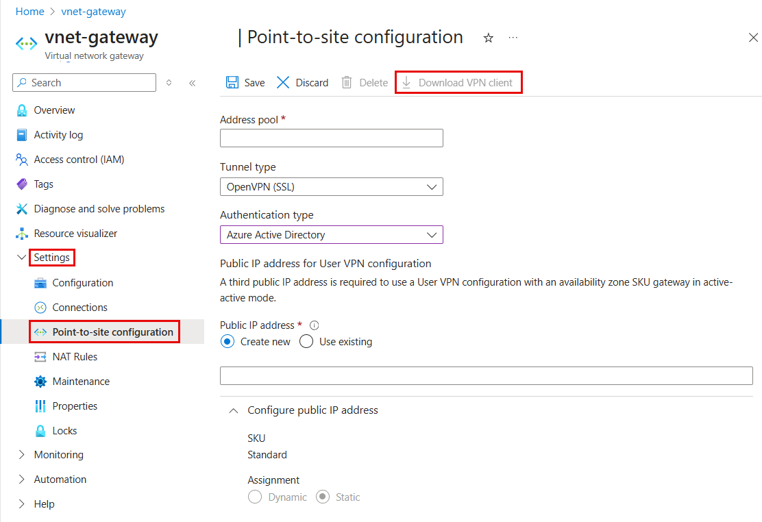This screenshot has width=762, height=522.
Task: Select the Use existing radio button
Action: pyautogui.click(x=306, y=342)
